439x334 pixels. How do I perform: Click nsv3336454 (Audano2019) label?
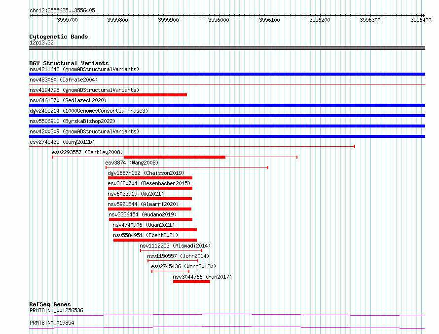click(143, 214)
